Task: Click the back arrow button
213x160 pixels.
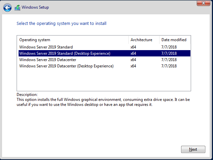Action: 8,7
